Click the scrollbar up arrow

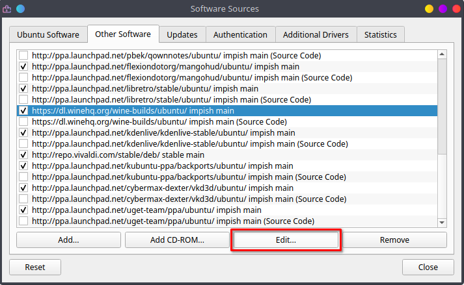click(x=442, y=54)
